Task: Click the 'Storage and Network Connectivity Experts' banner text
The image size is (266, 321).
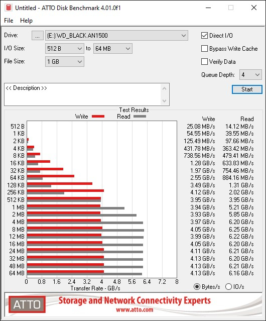Action: click(135, 300)
